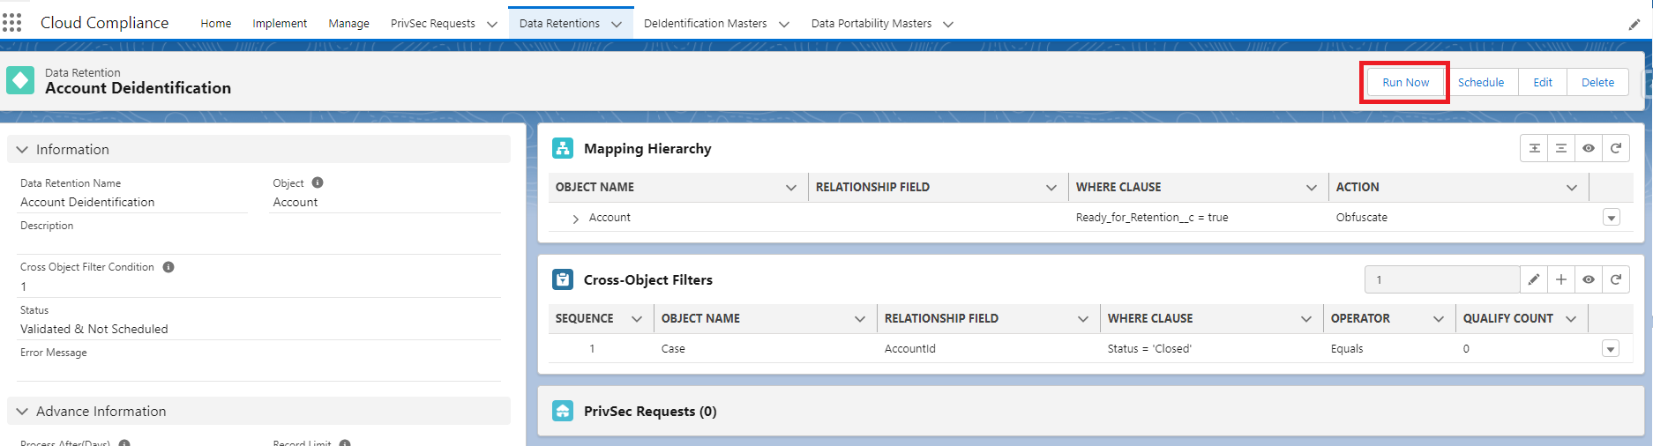Image resolution: width=1653 pixels, height=446 pixels.
Task: Click the Case cell in Cross-Object Filters
Action: pos(673,349)
